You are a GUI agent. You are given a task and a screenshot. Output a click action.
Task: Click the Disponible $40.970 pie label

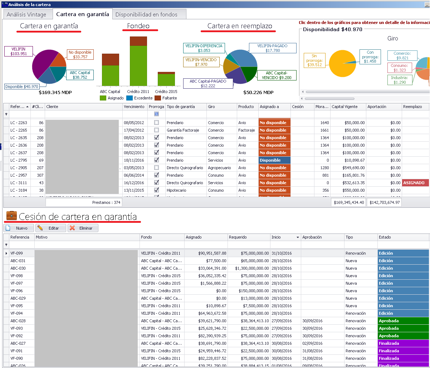(22, 87)
